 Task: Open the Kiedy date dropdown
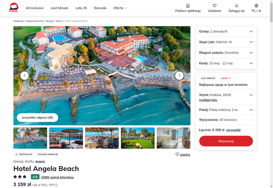click(226, 63)
